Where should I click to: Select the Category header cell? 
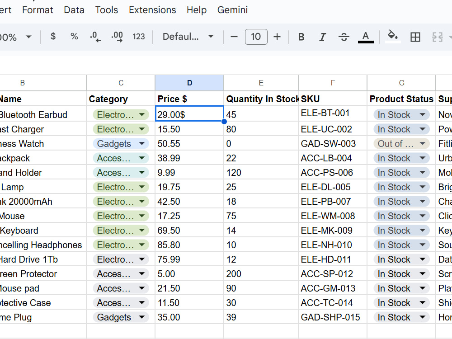coord(121,99)
